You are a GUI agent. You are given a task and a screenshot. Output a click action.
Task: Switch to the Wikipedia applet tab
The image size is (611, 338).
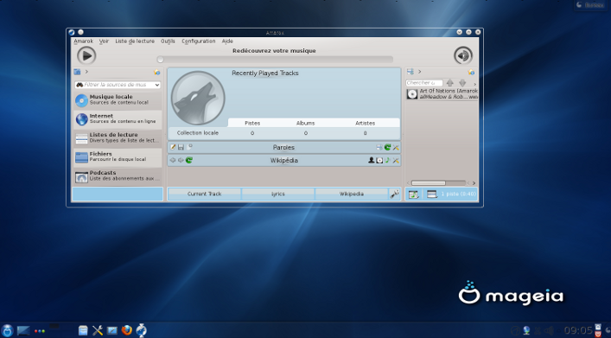[x=352, y=194]
